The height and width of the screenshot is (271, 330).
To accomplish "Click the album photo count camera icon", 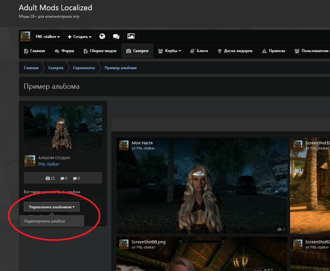I will click(x=48, y=178).
